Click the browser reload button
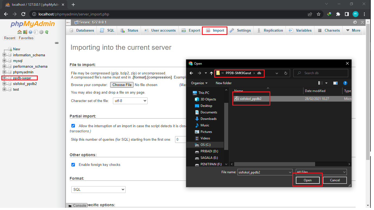This screenshot has width=374, height=210. click(x=23, y=14)
